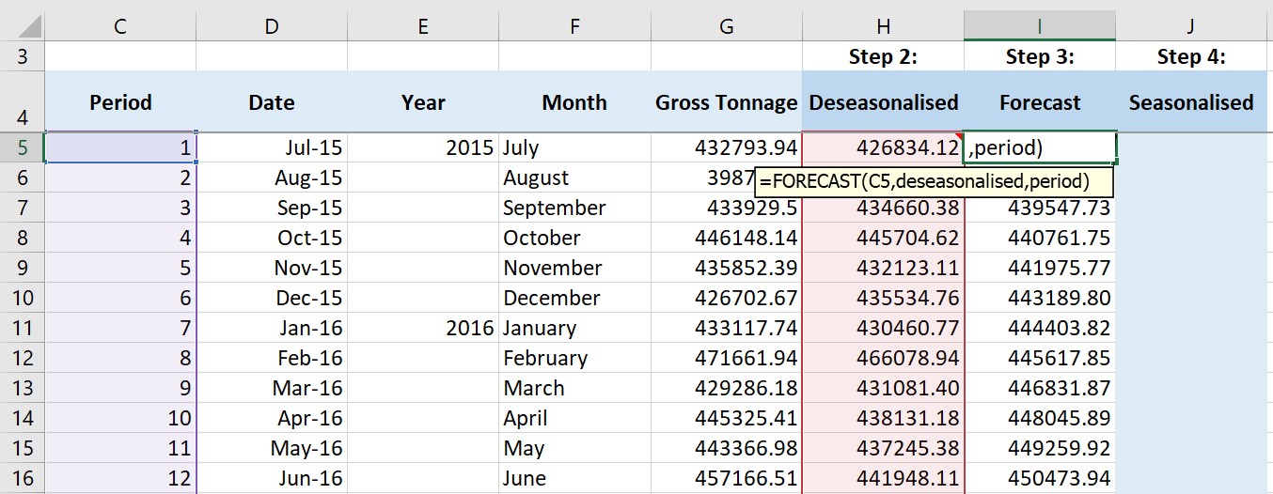Select gross tonnage cell 471661.94
1273x494 pixels.
pyautogui.click(x=727, y=358)
